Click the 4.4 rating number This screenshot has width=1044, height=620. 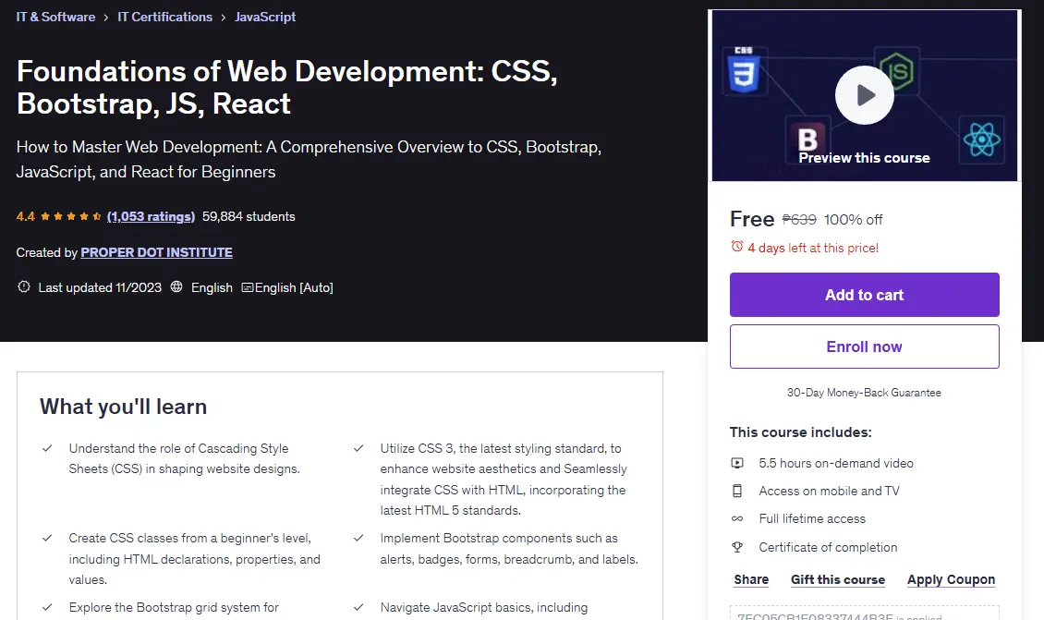click(x=25, y=216)
